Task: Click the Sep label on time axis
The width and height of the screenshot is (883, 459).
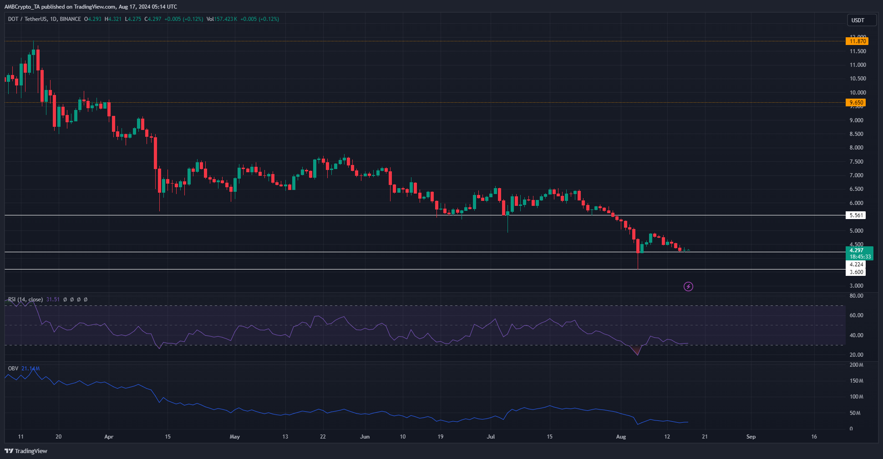Action: point(751,437)
